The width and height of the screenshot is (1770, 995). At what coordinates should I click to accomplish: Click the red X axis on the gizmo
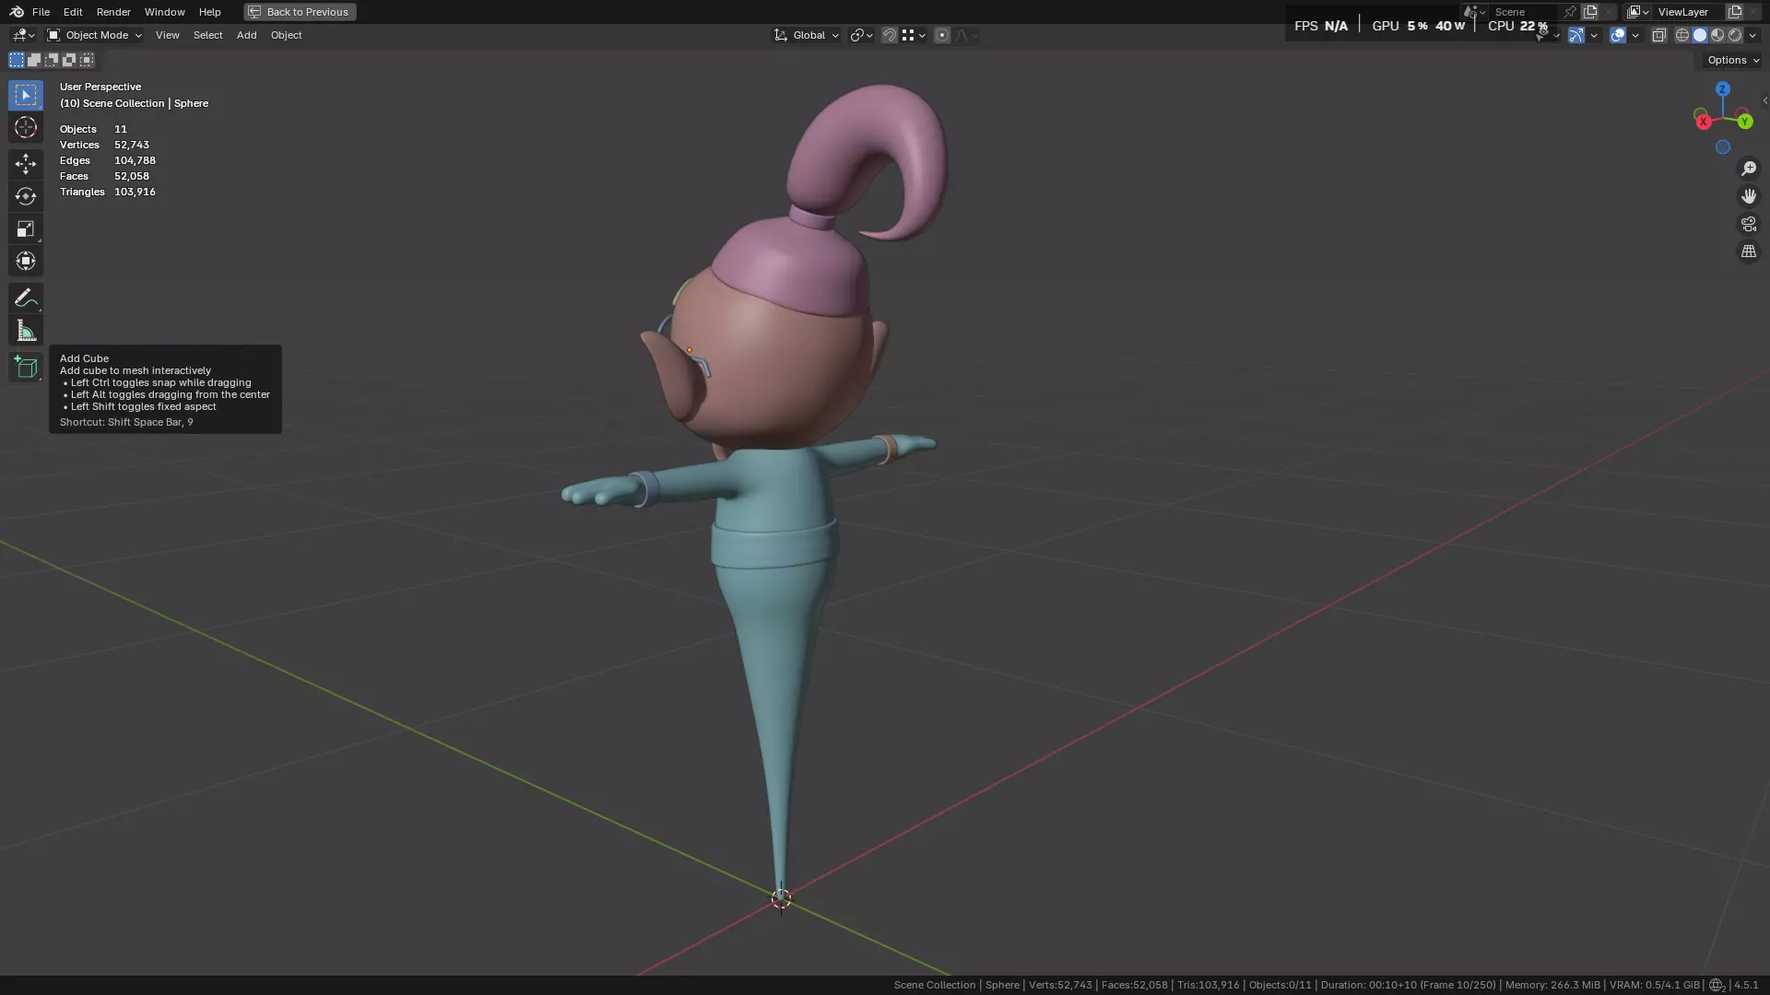(1704, 122)
